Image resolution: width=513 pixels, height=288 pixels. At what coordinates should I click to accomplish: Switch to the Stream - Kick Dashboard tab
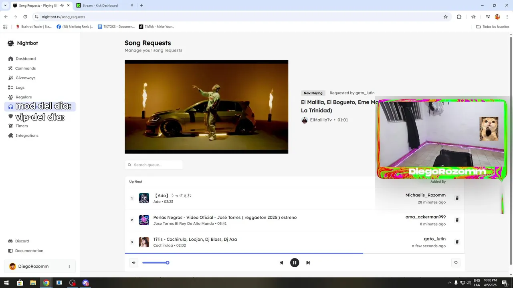pos(104,6)
